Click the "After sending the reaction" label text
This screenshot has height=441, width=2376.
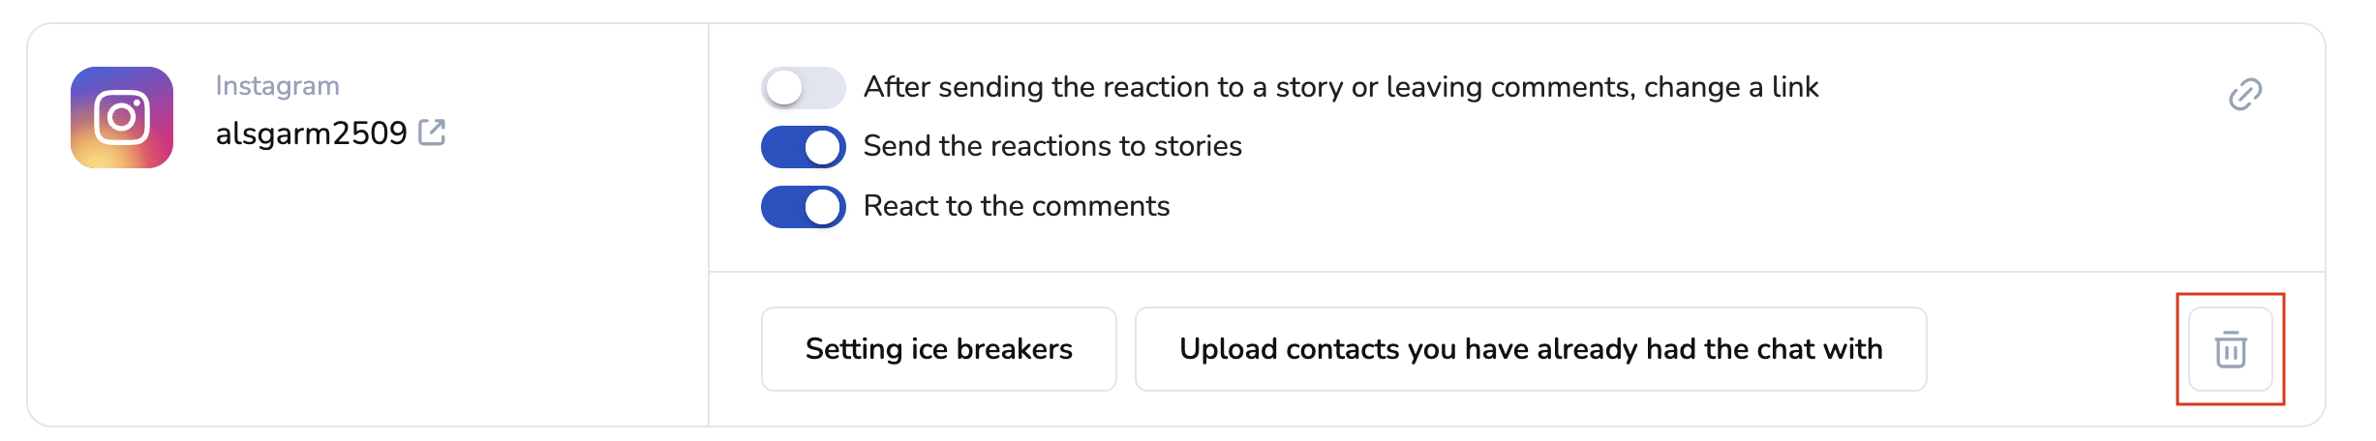point(1340,87)
